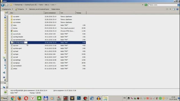The image size is (180, 101).
Task: Sort by the Type column header
Action: (68, 13)
